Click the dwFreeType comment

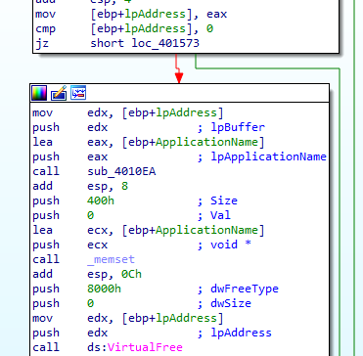[245, 289]
